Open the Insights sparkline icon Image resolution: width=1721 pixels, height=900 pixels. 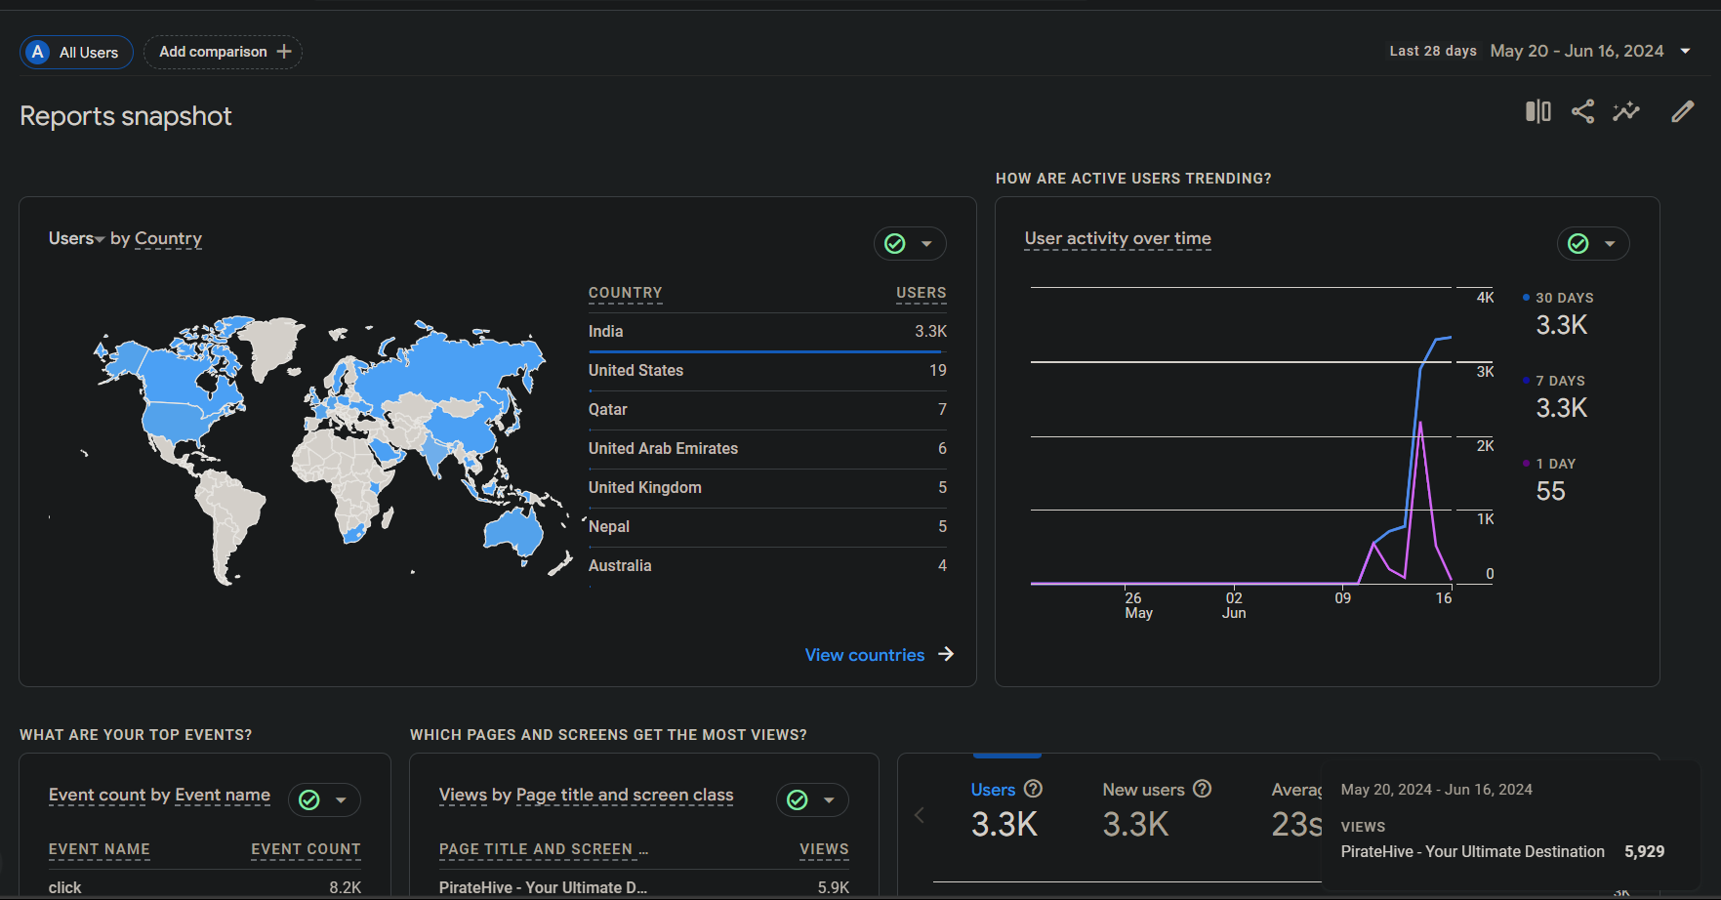(x=1626, y=111)
